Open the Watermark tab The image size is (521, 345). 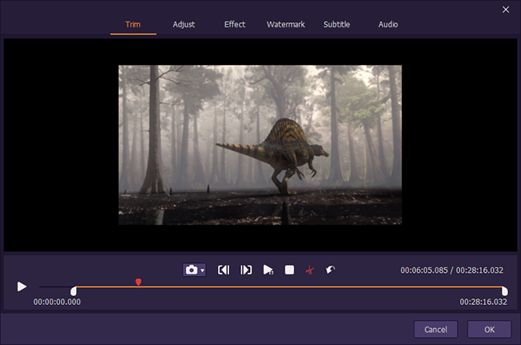[x=286, y=24]
